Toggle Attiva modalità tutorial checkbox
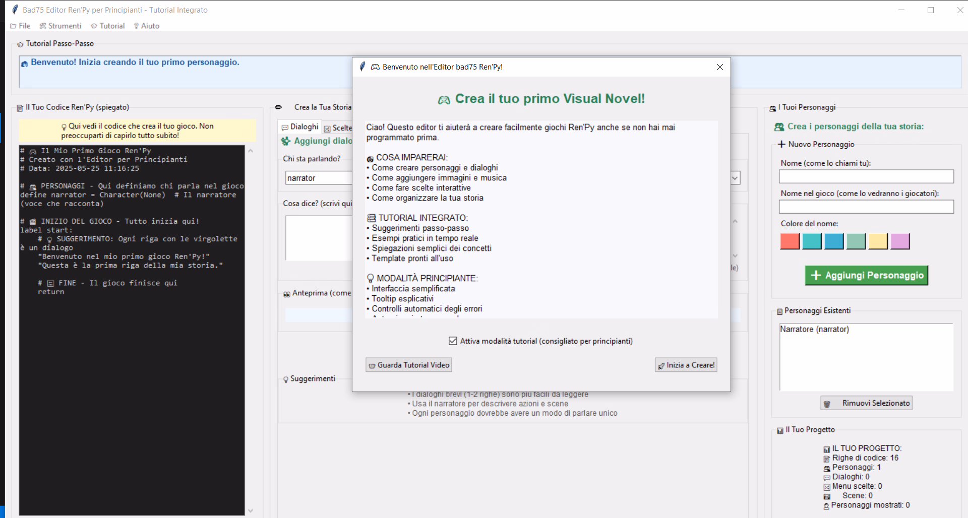The height and width of the screenshot is (518, 968). [x=453, y=341]
